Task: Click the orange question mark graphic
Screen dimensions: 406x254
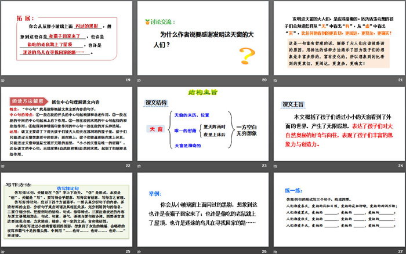Action: pyautogui.click(x=248, y=55)
